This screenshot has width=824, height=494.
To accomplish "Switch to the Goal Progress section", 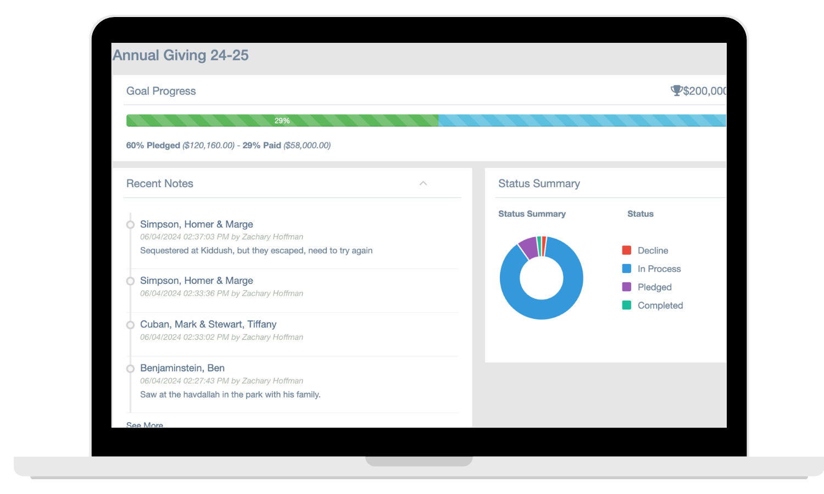I will (x=161, y=91).
